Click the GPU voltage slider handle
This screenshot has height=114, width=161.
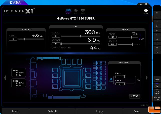(x=61, y=44)
